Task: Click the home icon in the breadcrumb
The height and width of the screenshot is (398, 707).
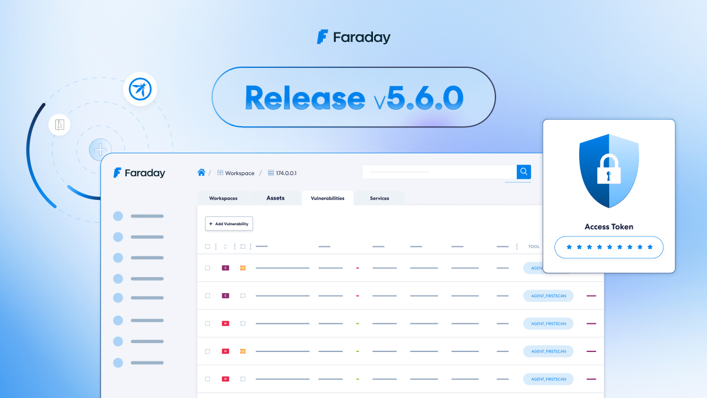Action: 201,173
